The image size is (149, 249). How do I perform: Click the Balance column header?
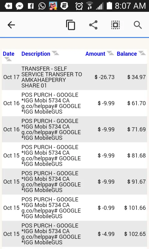pyautogui.click(x=127, y=54)
